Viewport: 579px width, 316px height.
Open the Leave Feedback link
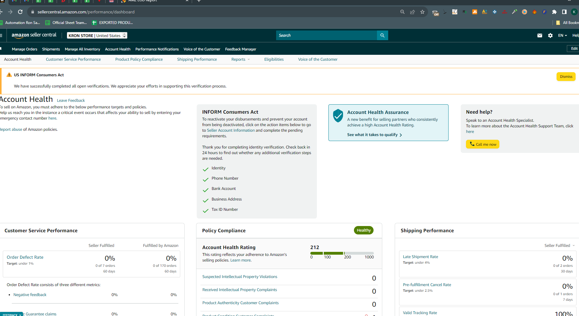(x=71, y=101)
